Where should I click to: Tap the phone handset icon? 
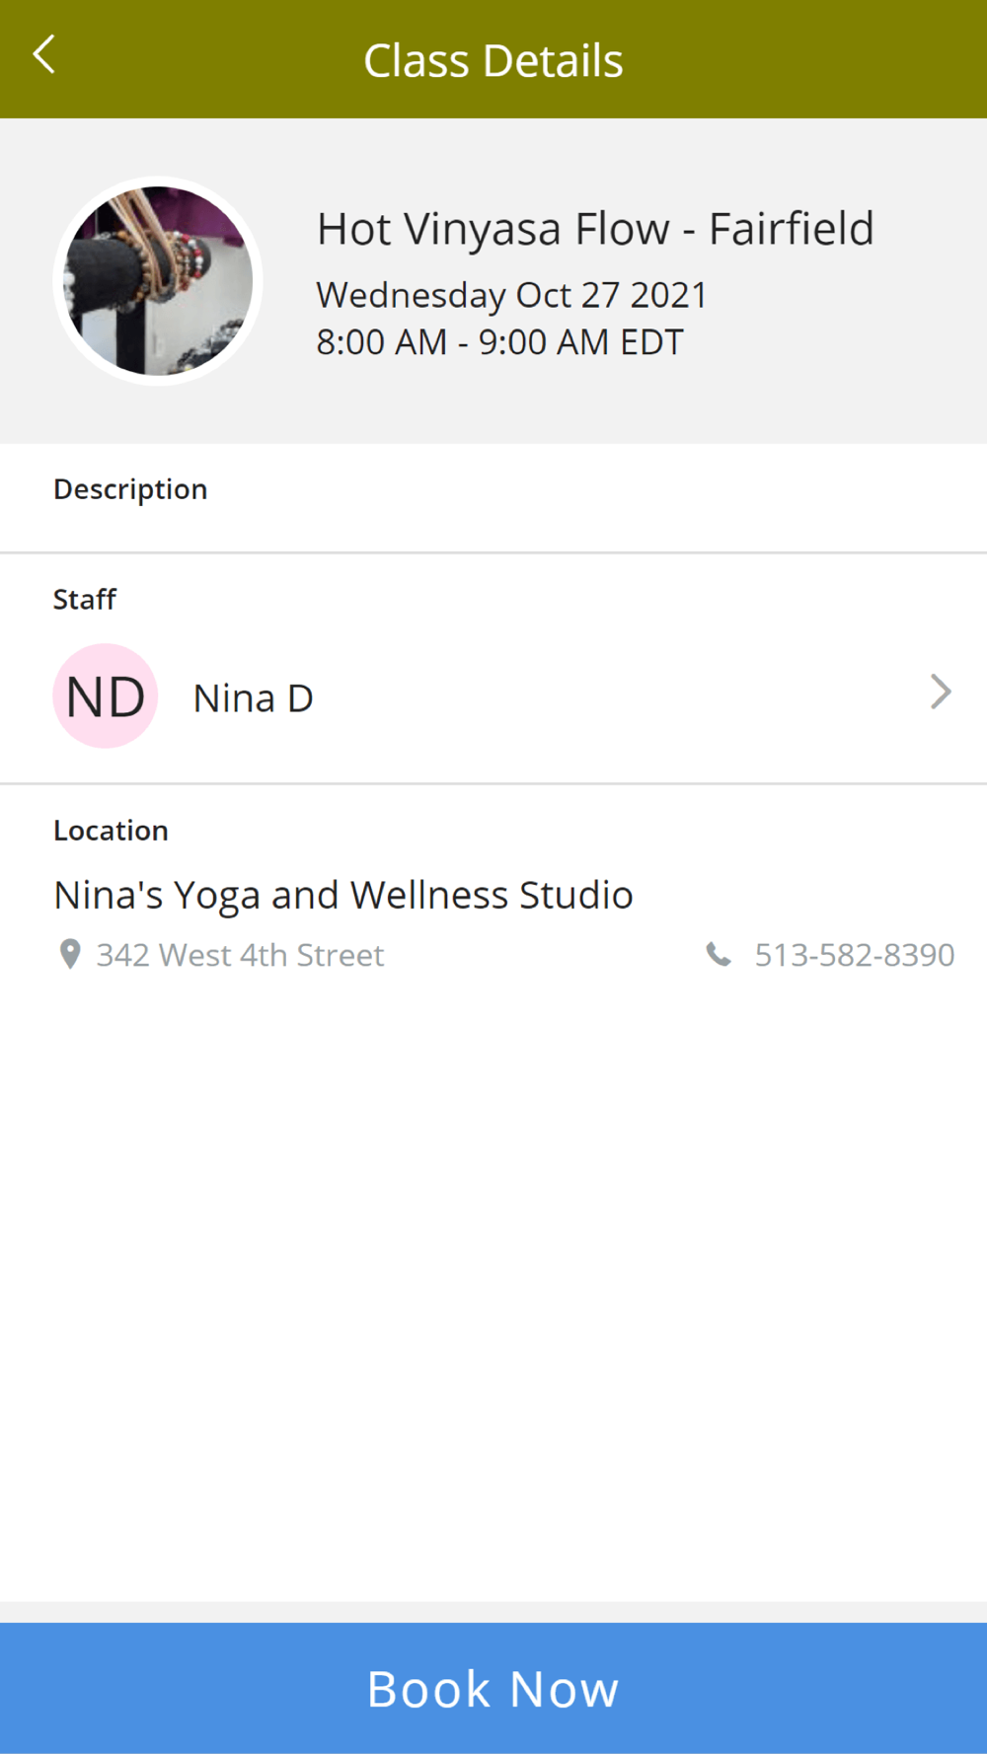click(719, 954)
